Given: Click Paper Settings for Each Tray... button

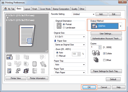Looking at the screenshot, I should (x=106, y=71).
